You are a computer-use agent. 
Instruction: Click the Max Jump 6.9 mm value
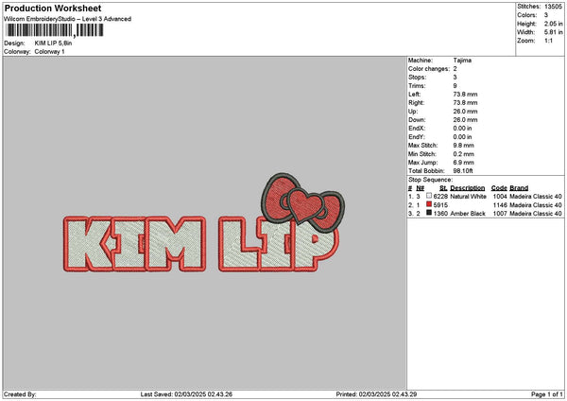[x=463, y=163]
